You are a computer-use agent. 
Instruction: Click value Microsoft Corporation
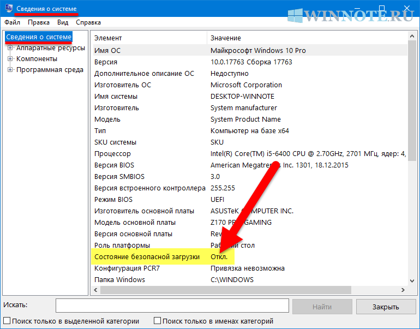[x=246, y=85]
